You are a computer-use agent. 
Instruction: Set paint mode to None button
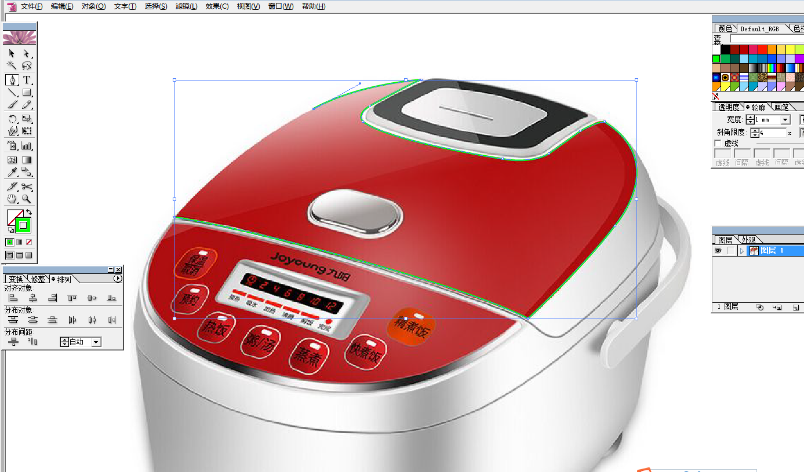(29, 242)
